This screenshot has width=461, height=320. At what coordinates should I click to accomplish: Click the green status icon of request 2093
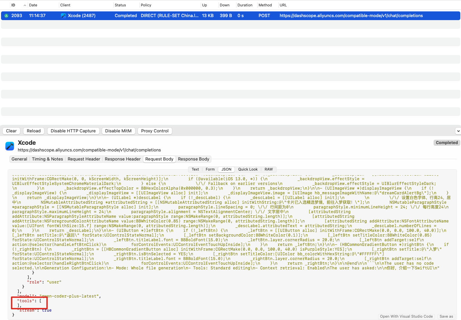(x=6, y=16)
